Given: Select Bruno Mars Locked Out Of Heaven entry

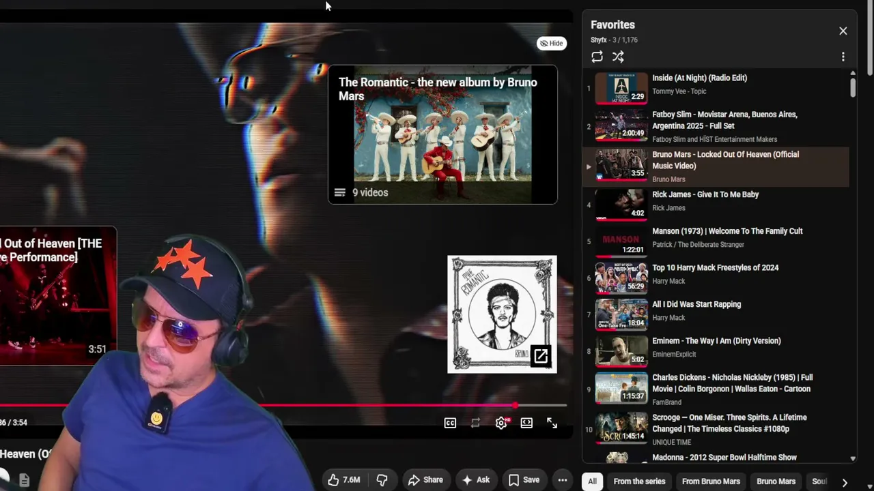Looking at the screenshot, I should coord(716,166).
